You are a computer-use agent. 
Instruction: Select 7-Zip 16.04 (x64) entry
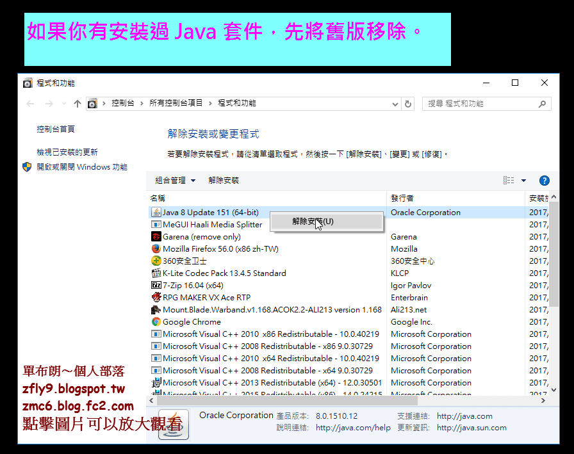click(x=193, y=286)
